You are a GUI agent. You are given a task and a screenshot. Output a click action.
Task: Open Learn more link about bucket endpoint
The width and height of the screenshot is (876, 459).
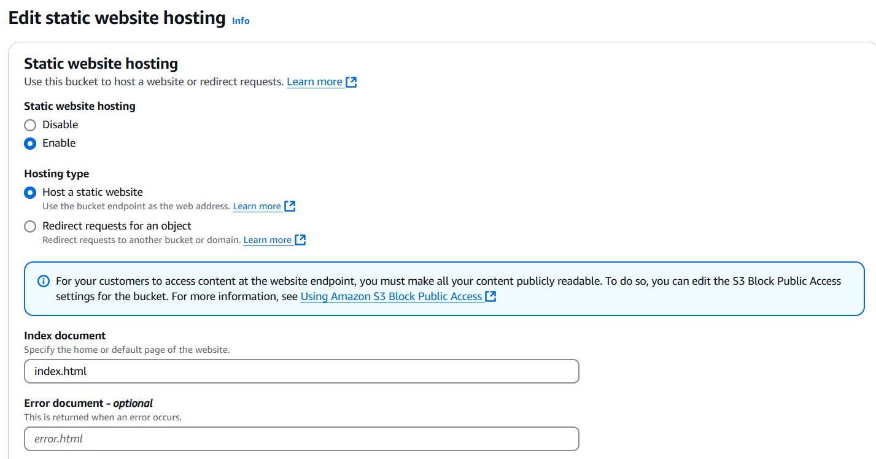pyautogui.click(x=257, y=206)
